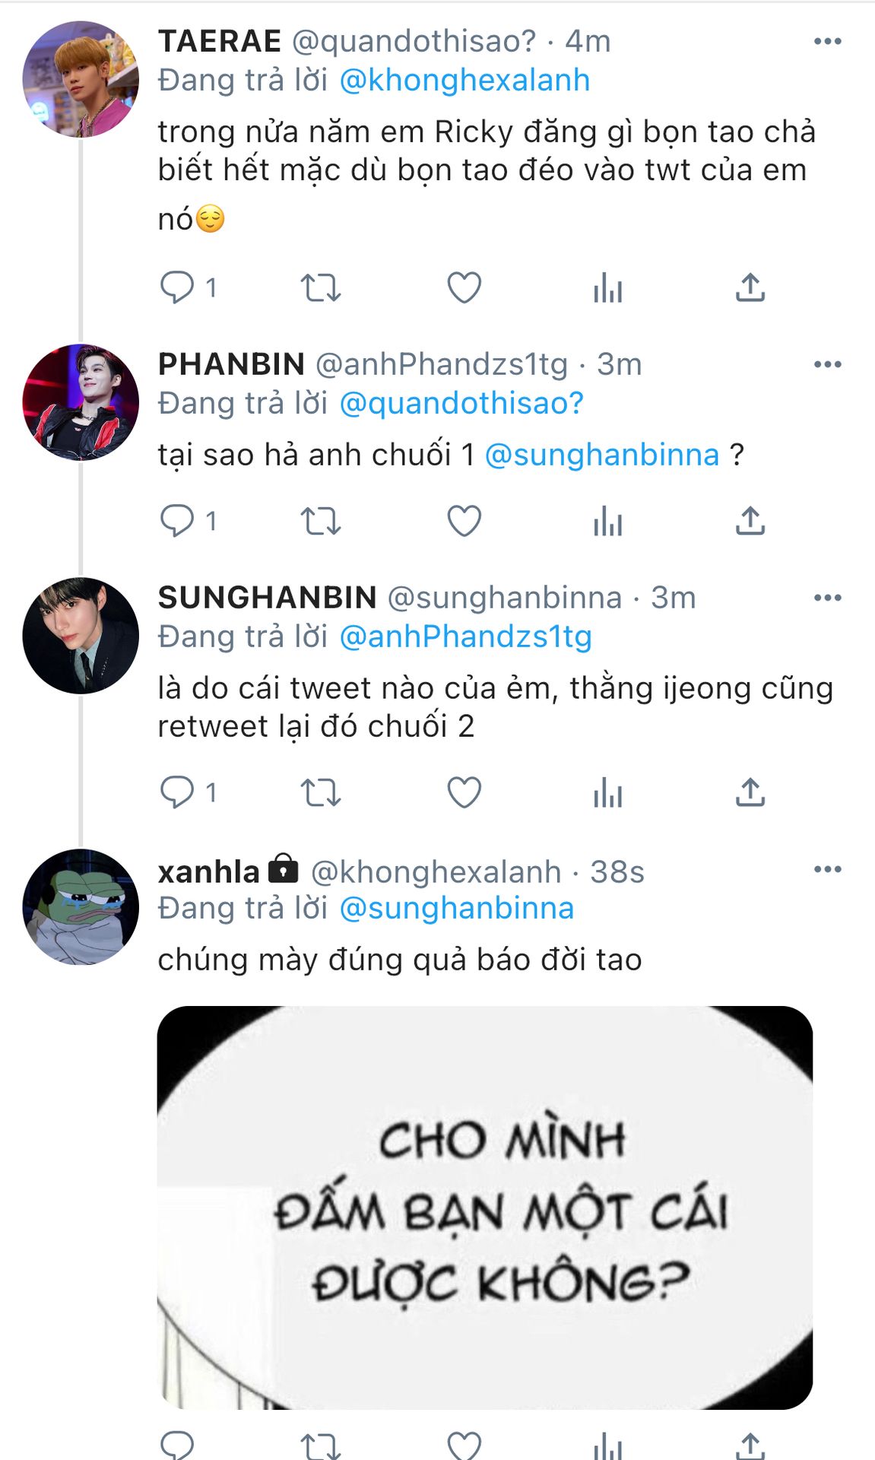Open more options on PHANBIN's tweet
The width and height of the screenshot is (875, 1460).
(827, 364)
